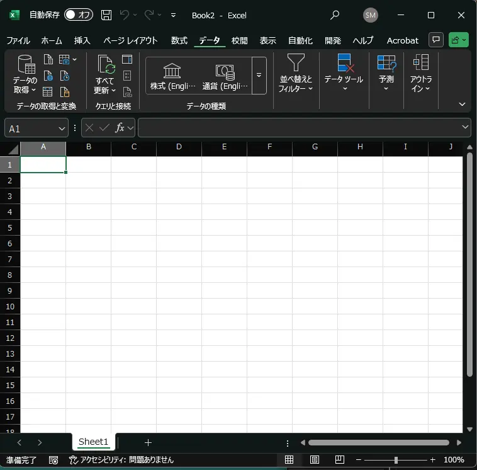
Task: Click the From Text/CSV icon
Action: 48,59
